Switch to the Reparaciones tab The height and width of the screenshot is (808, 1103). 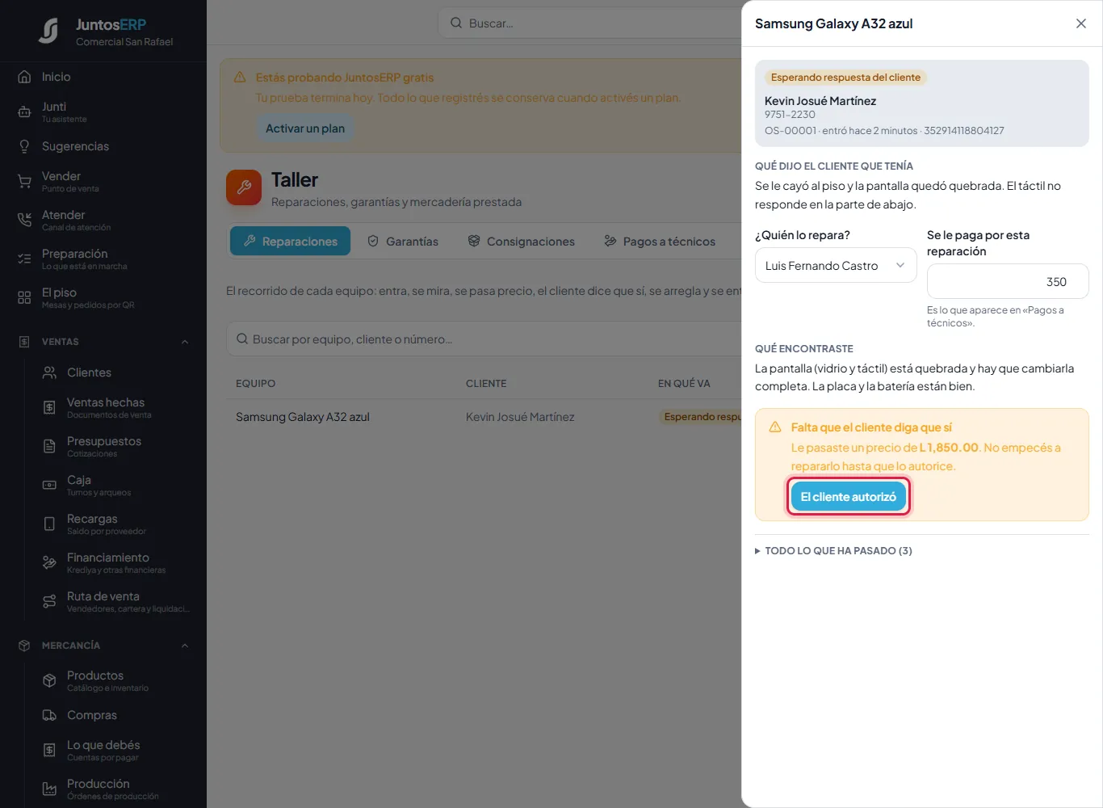[x=290, y=241]
